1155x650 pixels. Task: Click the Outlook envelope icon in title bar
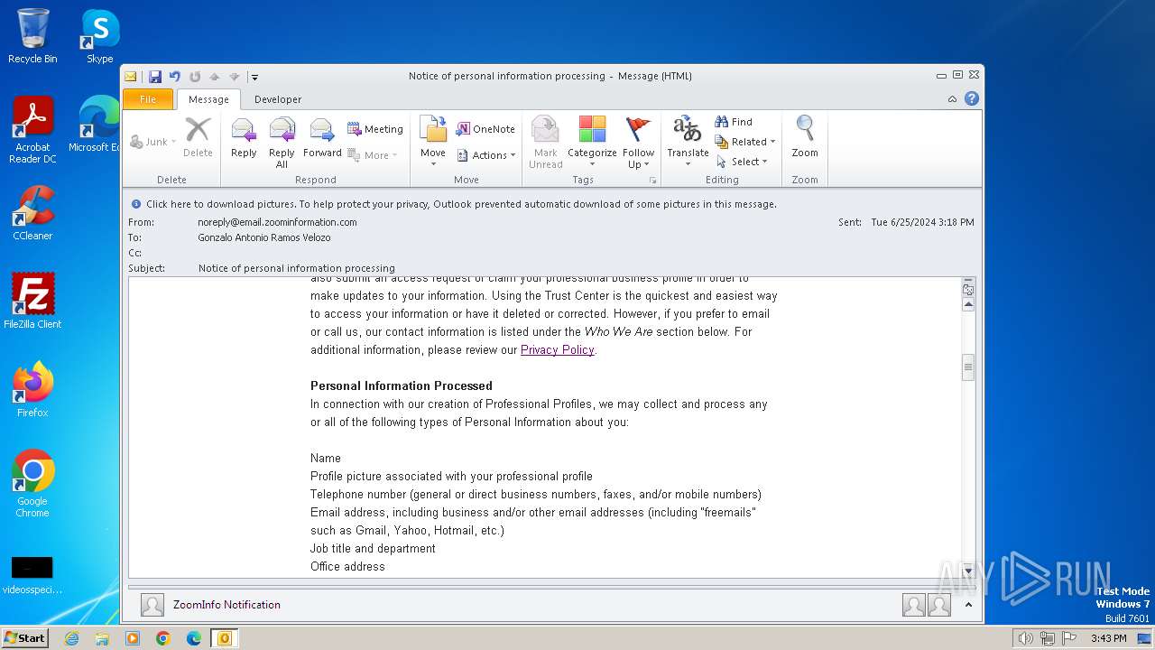click(x=131, y=77)
